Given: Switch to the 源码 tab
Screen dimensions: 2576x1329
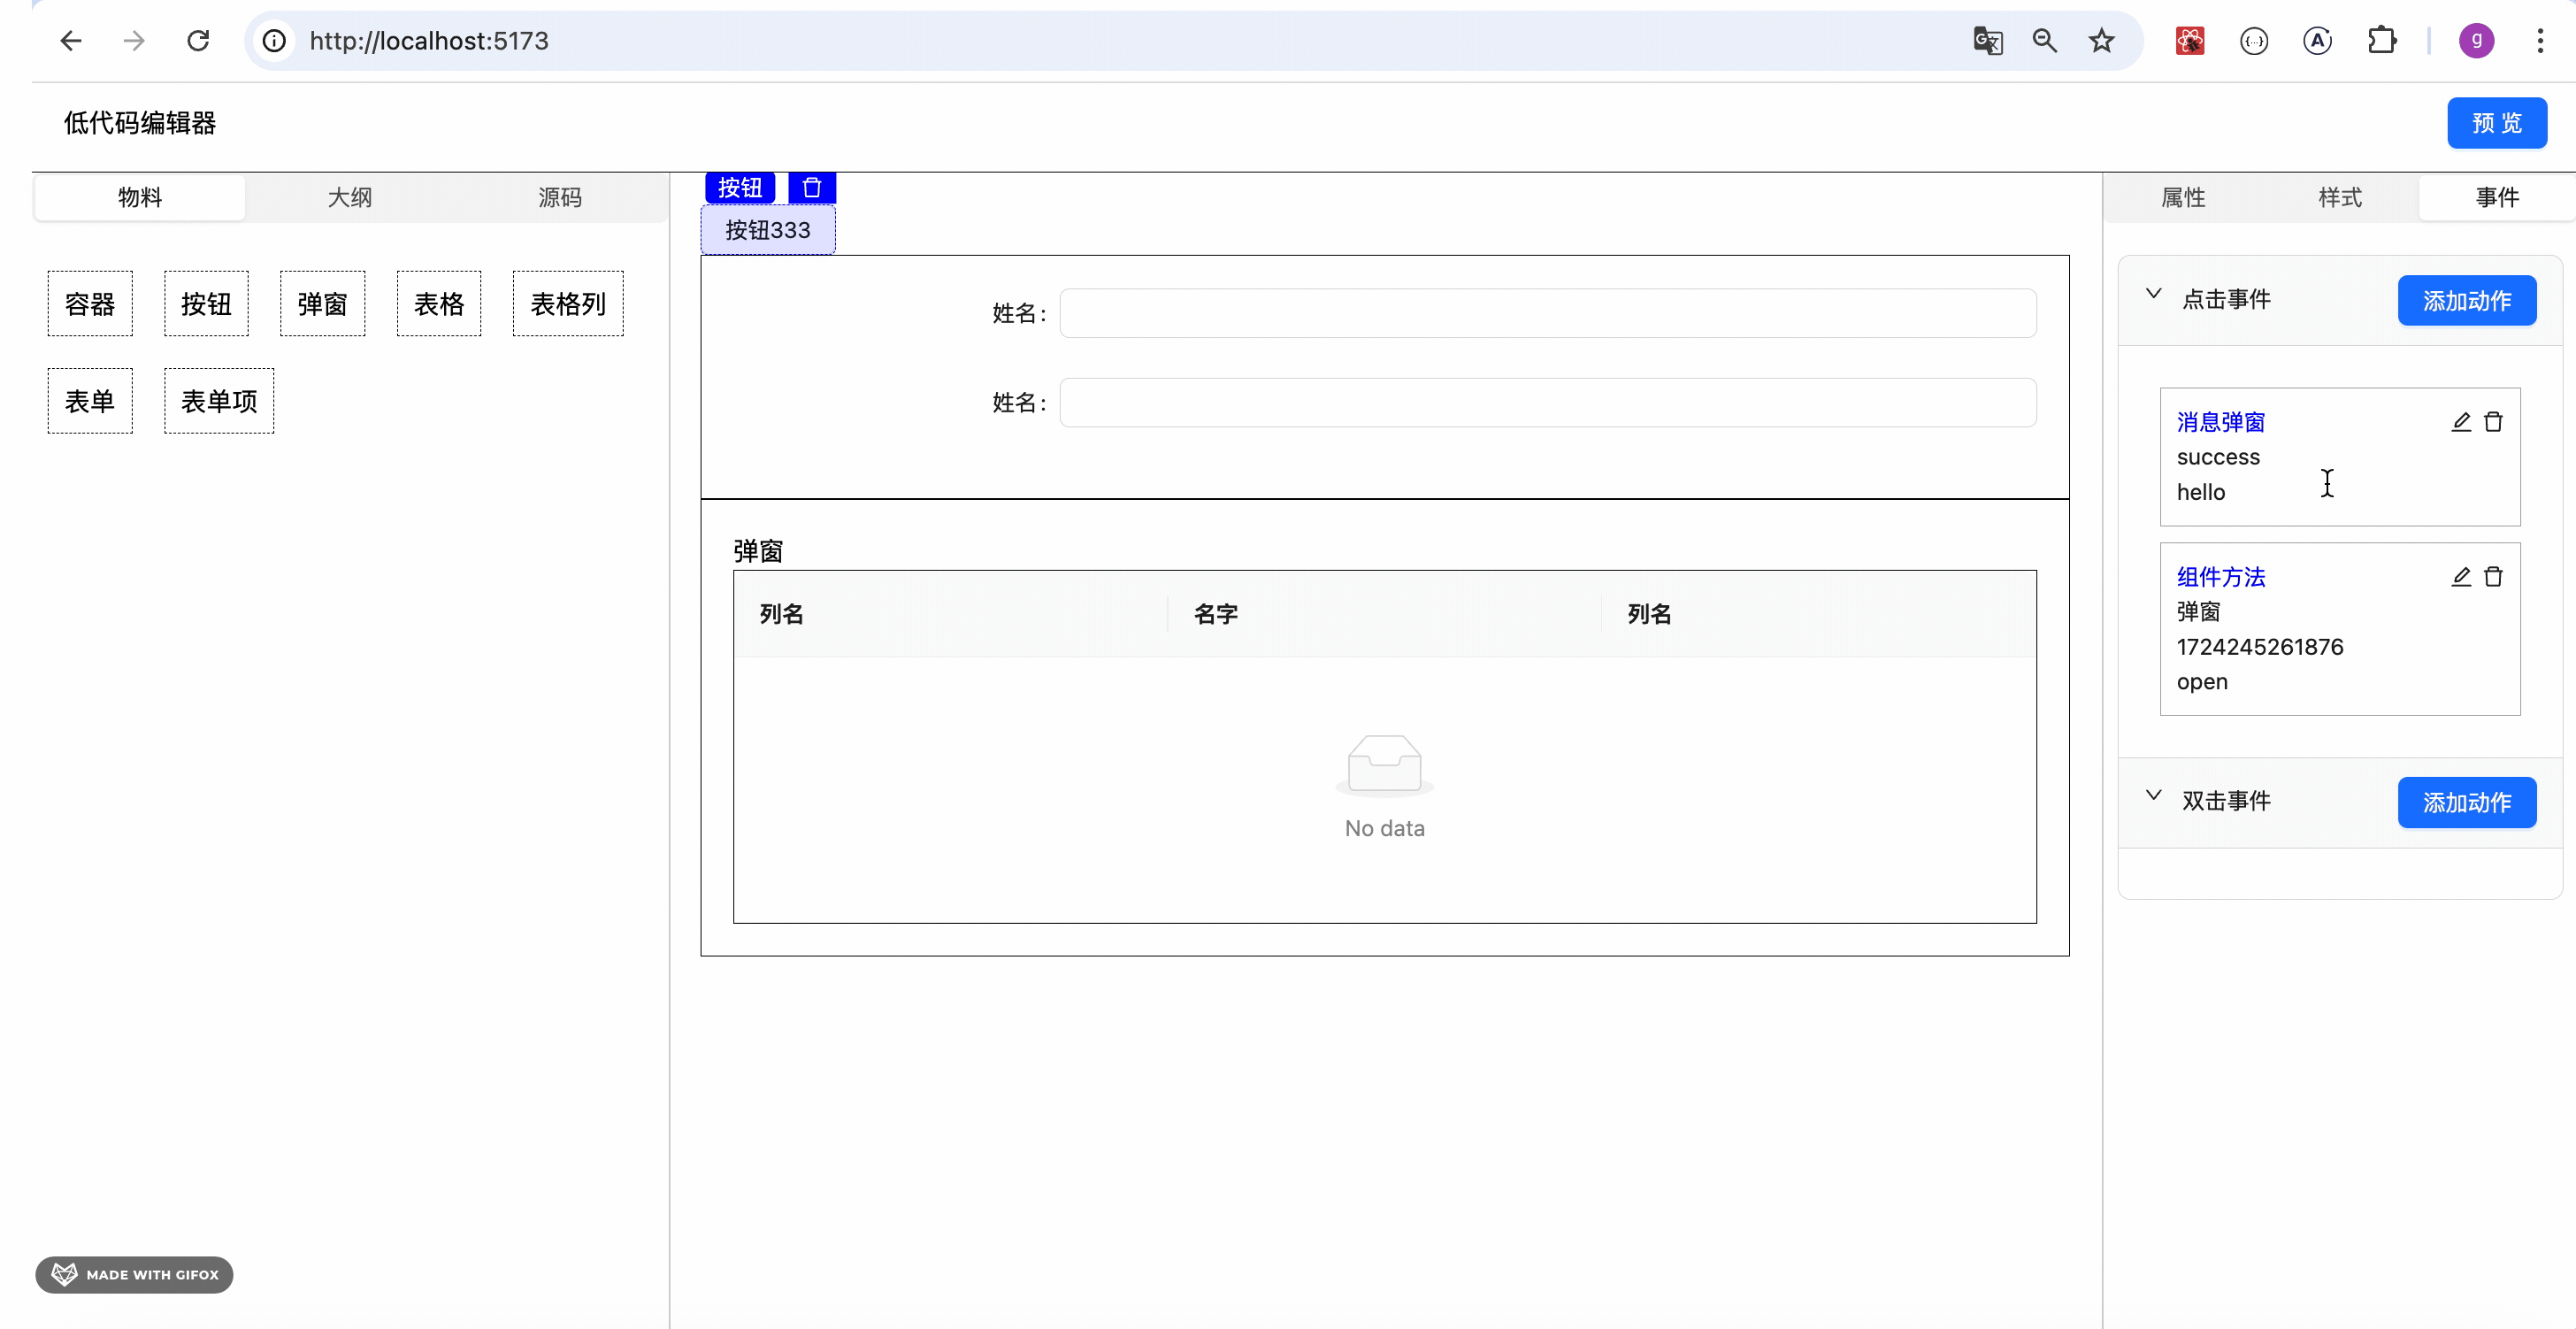Looking at the screenshot, I should click(560, 197).
